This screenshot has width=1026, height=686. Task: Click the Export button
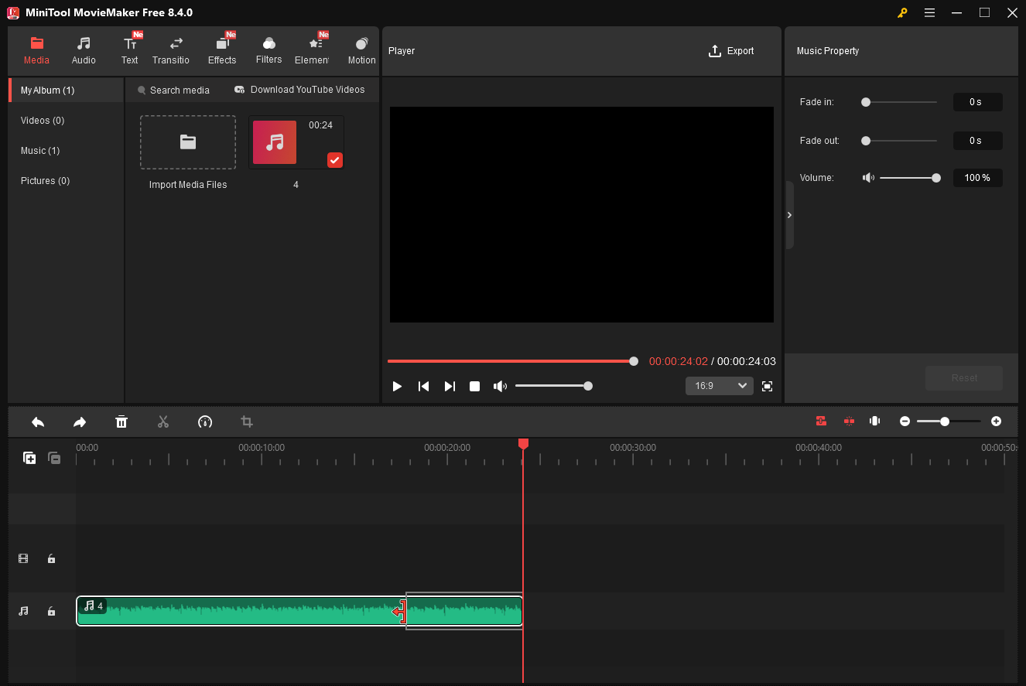(x=730, y=50)
